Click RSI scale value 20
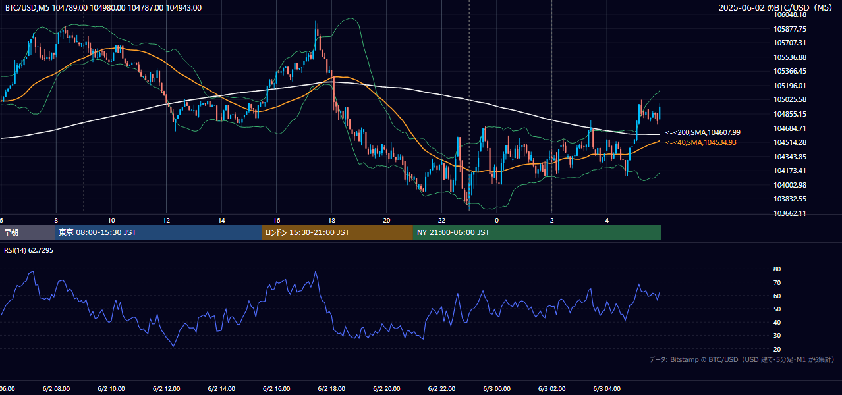842x395 pixels. tap(777, 349)
